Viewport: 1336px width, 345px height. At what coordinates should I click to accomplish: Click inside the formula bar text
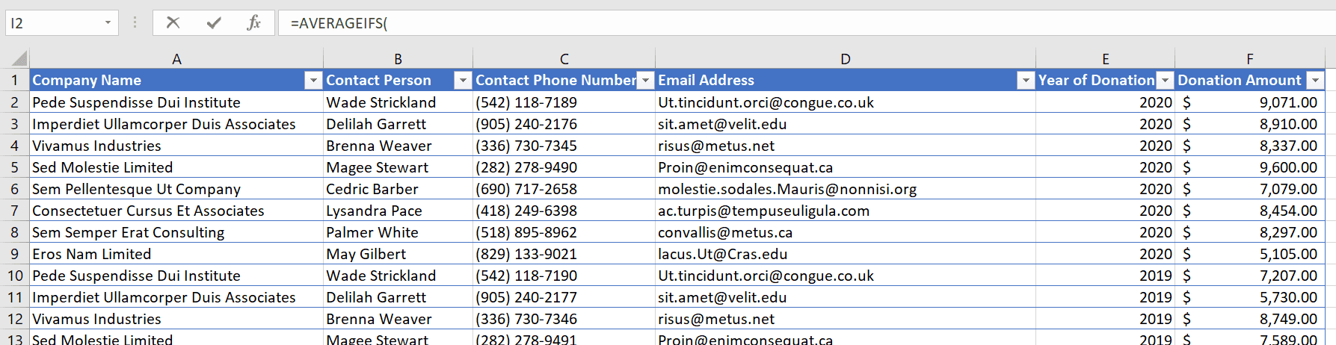[x=673, y=23]
